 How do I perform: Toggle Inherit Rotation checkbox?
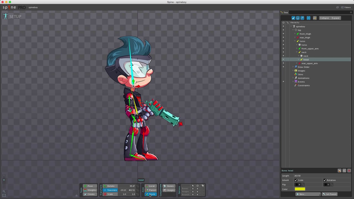325,180
